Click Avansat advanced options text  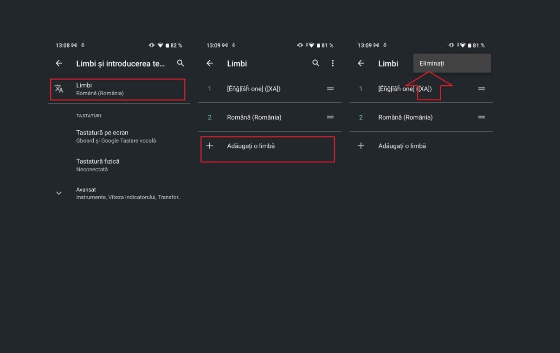pos(128,193)
